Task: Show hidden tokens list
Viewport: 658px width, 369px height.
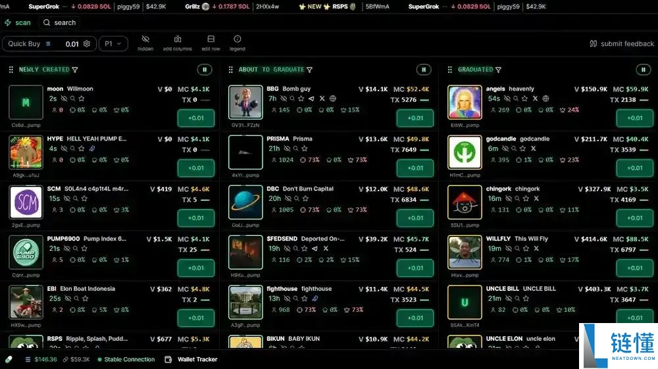Action: point(145,43)
